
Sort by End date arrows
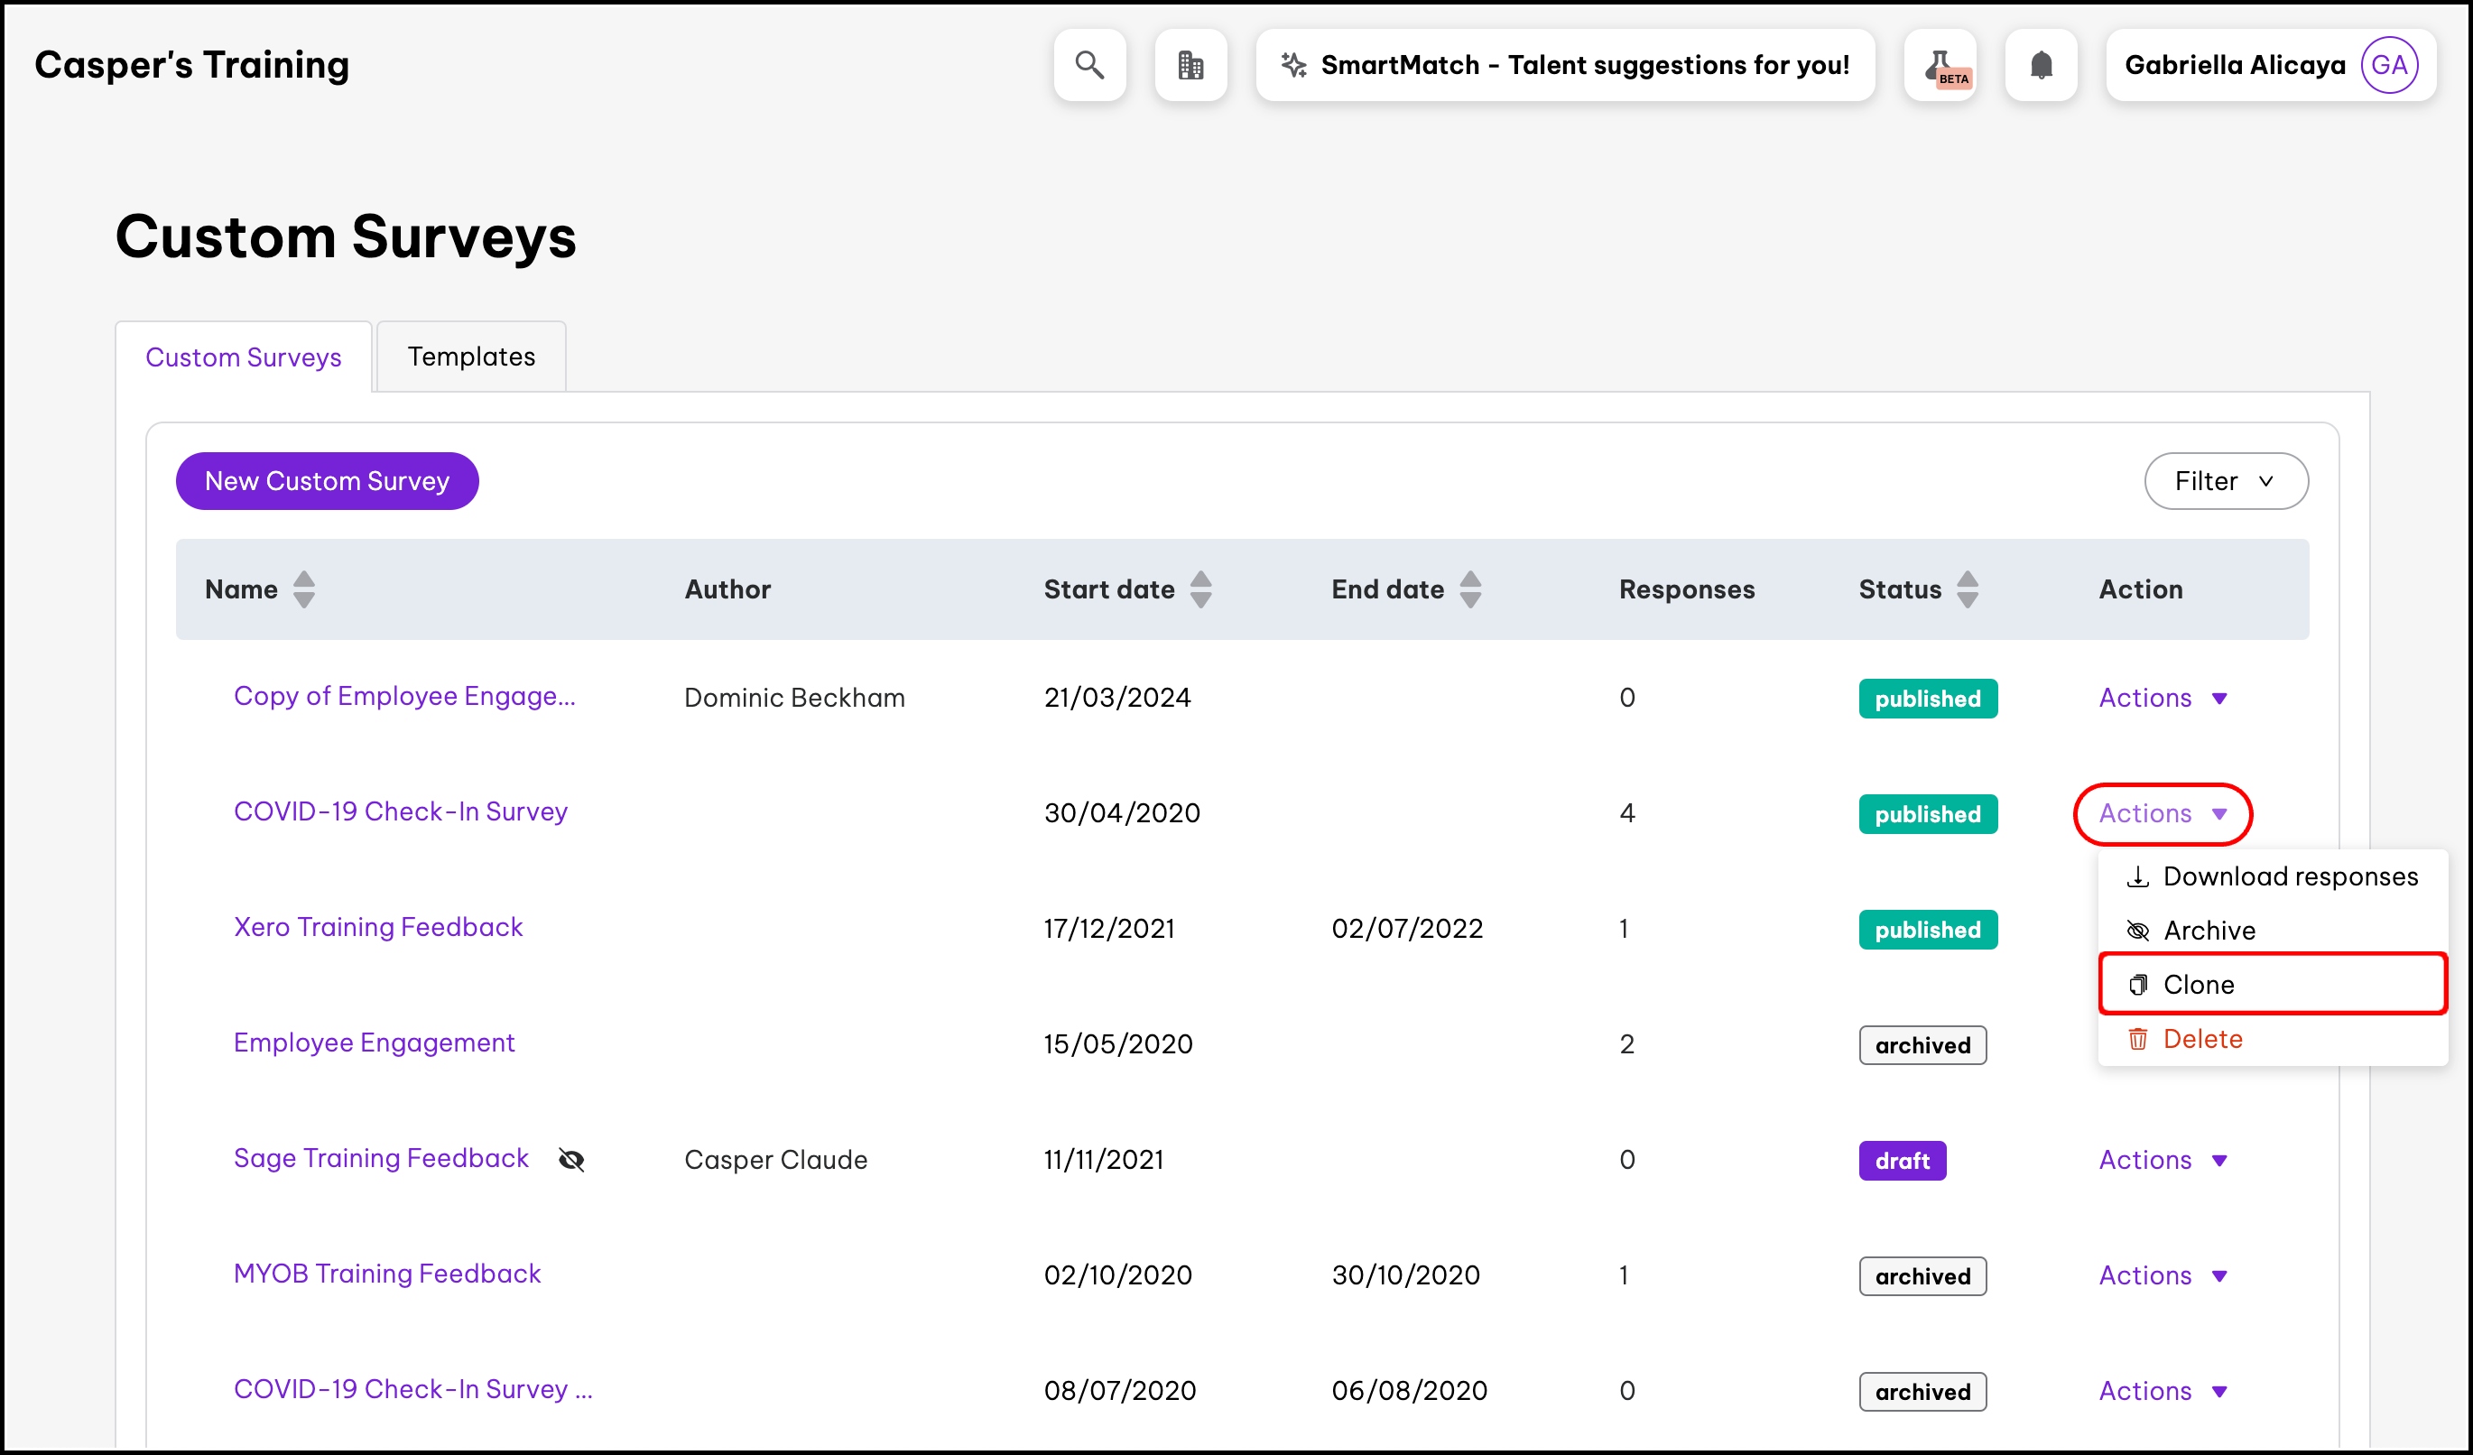[x=1470, y=589]
